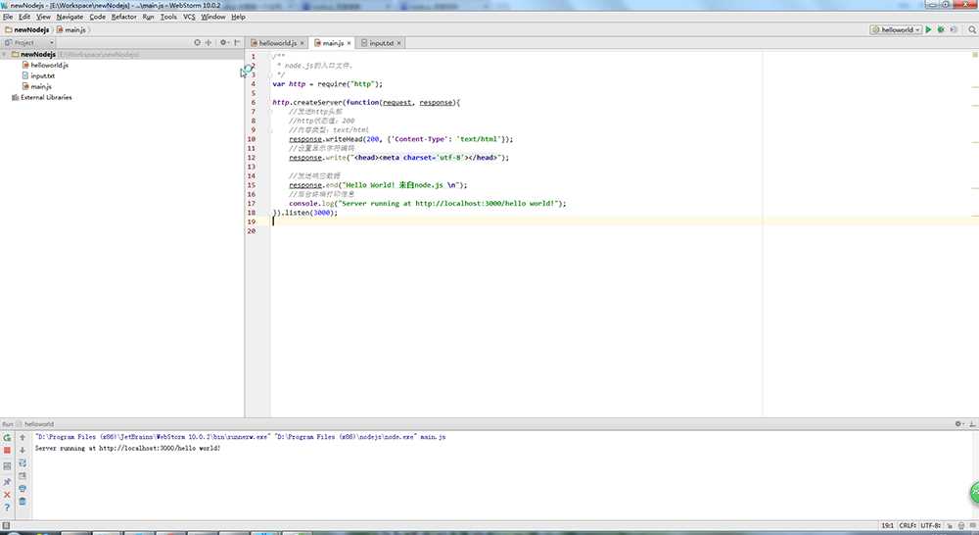Switch to the input.txt editor tab
This screenshot has width=979, height=535.
(x=381, y=43)
